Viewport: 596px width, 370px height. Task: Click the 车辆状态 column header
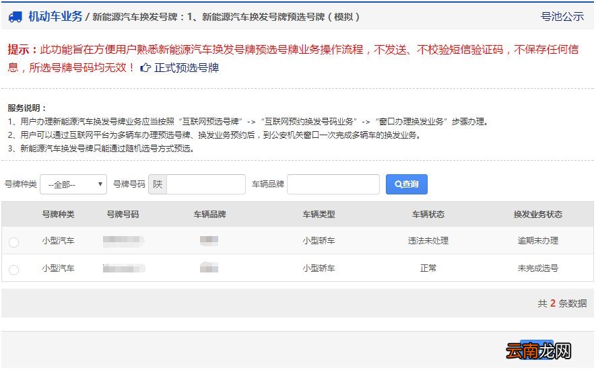coord(428,214)
